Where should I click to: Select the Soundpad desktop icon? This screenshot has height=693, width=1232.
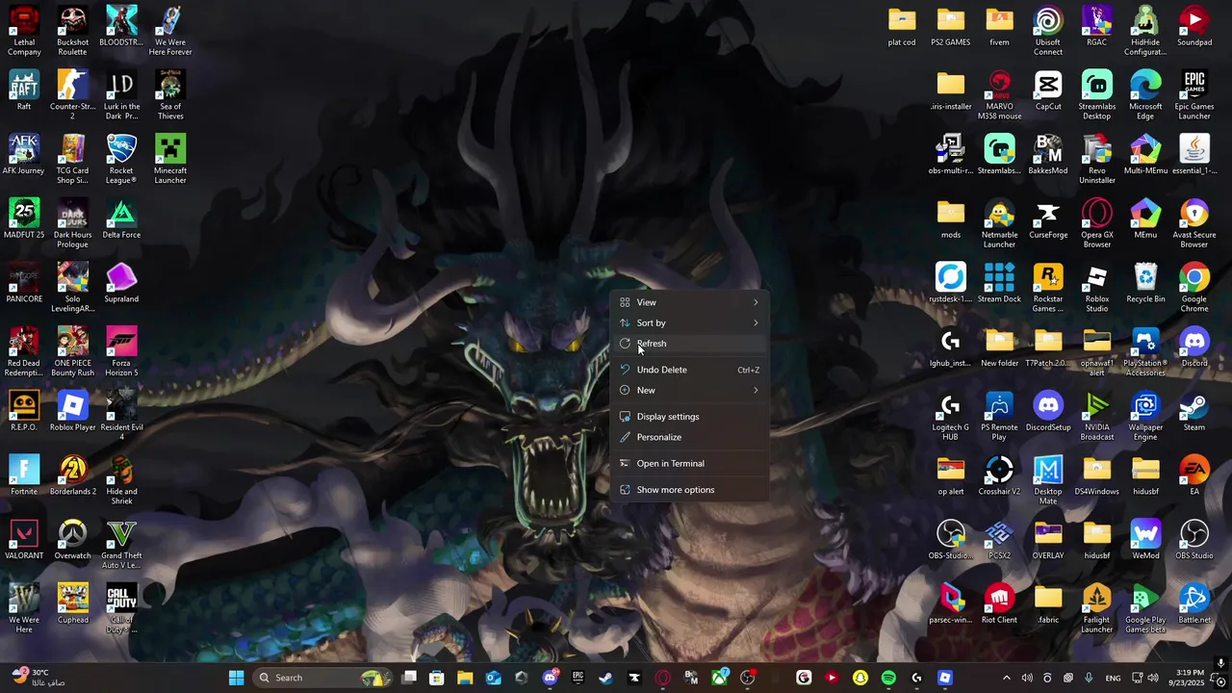[1194, 27]
